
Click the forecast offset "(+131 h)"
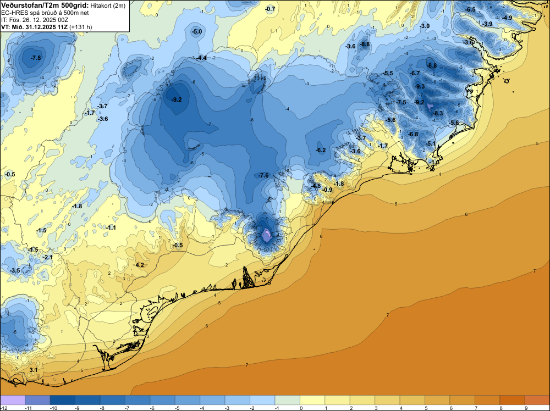pos(81,27)
